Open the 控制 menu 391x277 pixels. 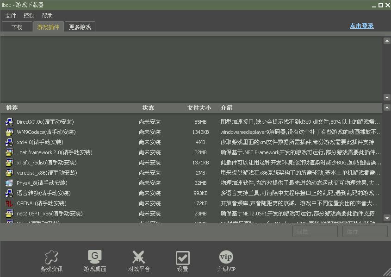point(29,16)
